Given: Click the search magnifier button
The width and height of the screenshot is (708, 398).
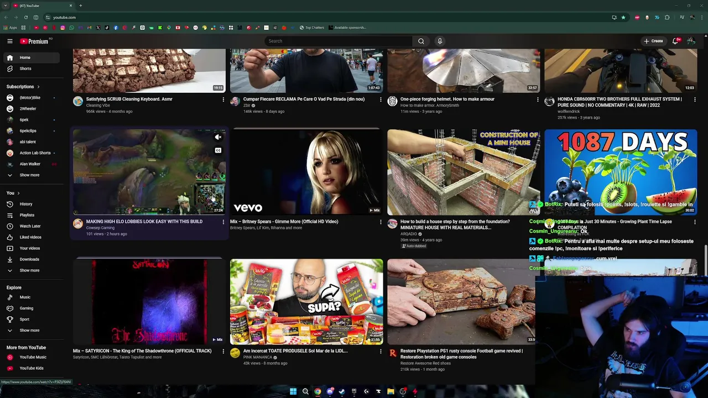Looking at the screenshot, I should (x=421, y=41).
